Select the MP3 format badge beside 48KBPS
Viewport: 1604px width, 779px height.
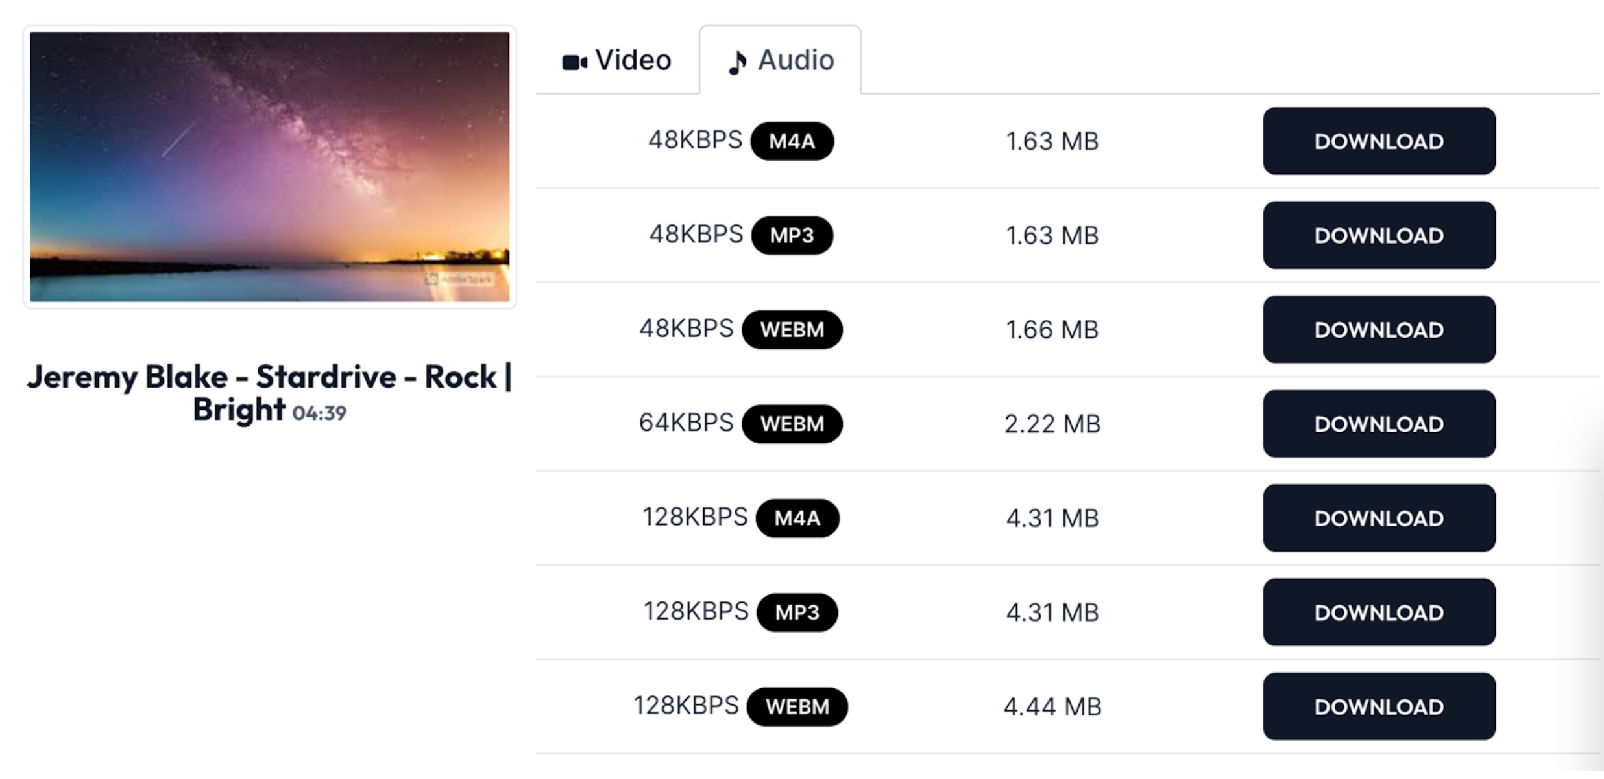[792, 235]
